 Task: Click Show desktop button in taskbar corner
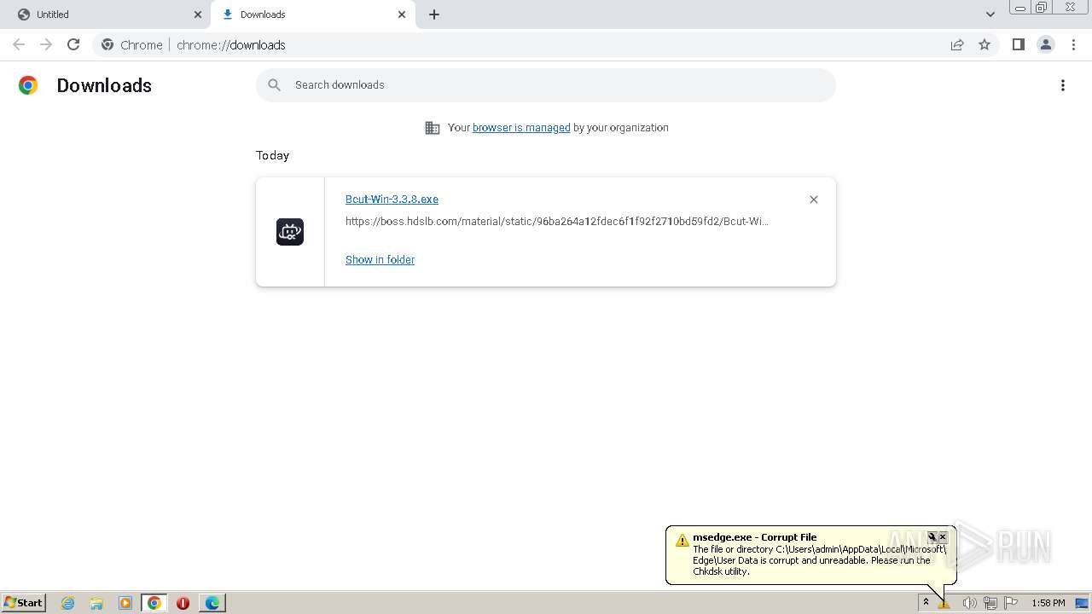point(1083,603)
